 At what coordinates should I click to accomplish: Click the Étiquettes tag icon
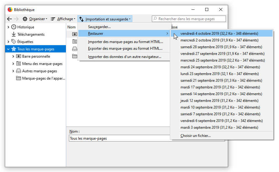tap(14, 41)
